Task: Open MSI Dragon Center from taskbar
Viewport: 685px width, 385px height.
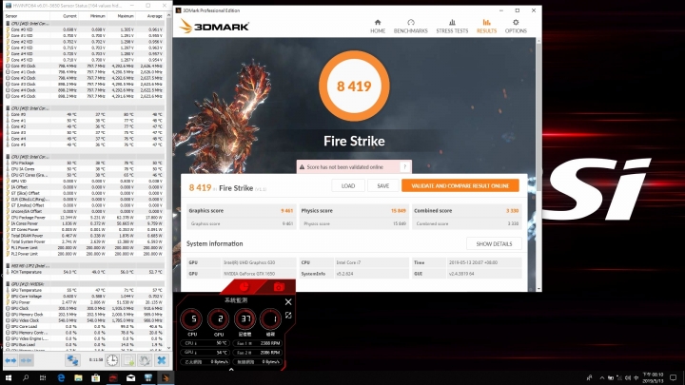Action: coord(113,378)
